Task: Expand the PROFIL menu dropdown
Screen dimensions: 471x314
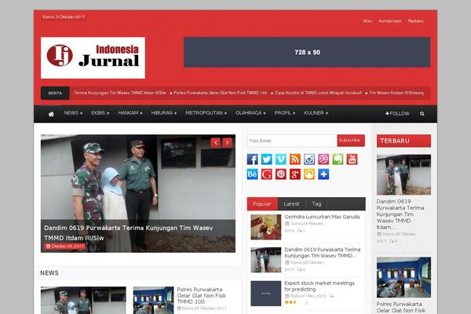Action: pos(284,113)
